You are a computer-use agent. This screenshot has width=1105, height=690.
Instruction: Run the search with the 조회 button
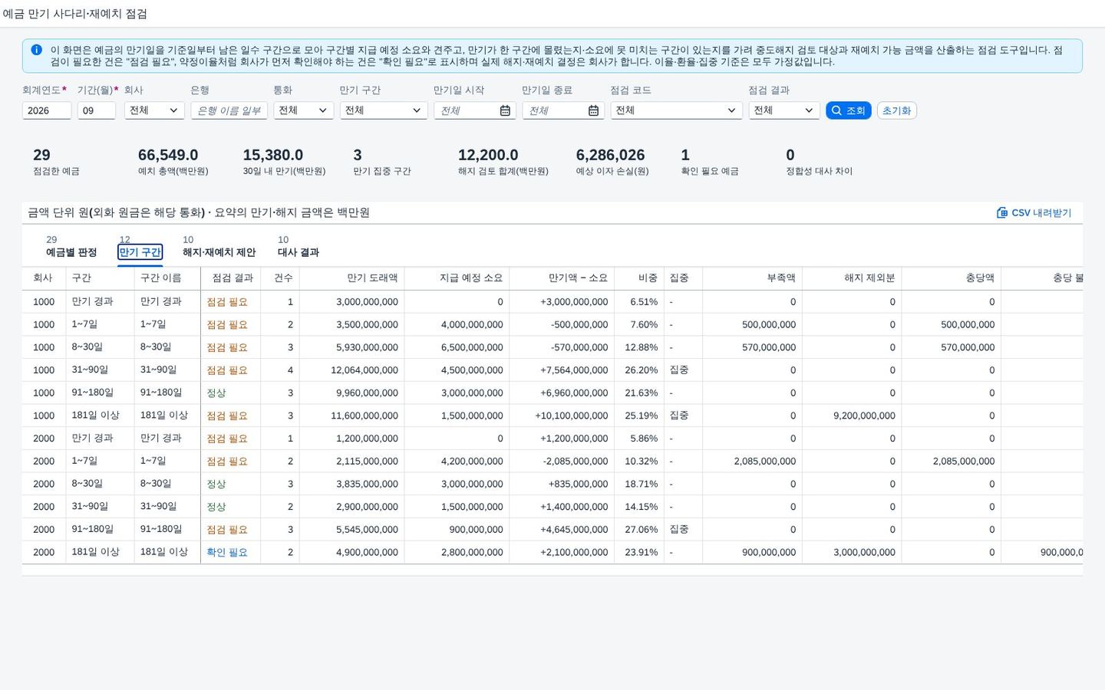pyautogui.click(x=848, y=110)
